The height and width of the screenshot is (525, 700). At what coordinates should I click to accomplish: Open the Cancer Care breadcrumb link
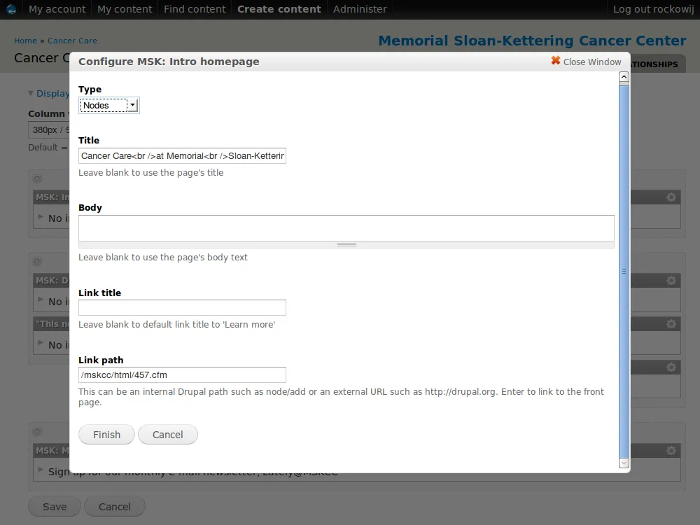tap(72, 41)
